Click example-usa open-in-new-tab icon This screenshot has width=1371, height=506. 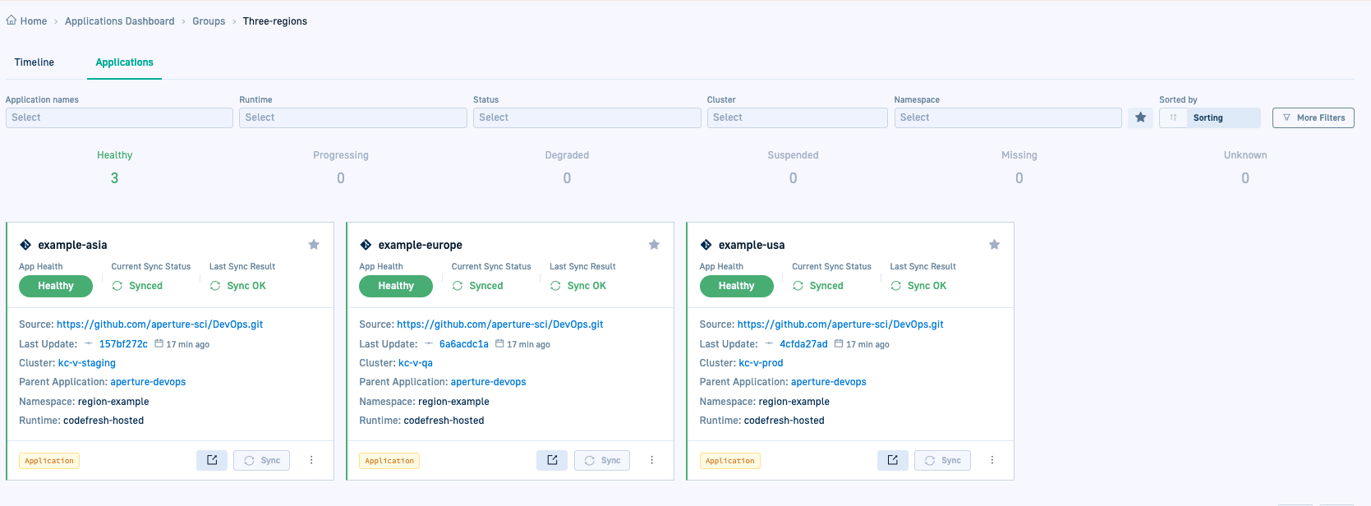(x=892, y=460)
